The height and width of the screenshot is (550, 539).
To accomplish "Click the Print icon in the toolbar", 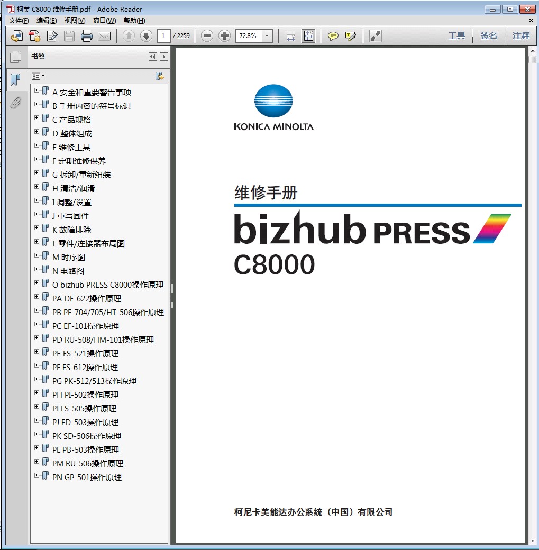I will pyautogui.click(x=87, y=36).
